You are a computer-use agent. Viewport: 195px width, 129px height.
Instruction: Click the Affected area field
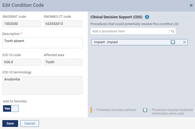(x=63, y=62)
